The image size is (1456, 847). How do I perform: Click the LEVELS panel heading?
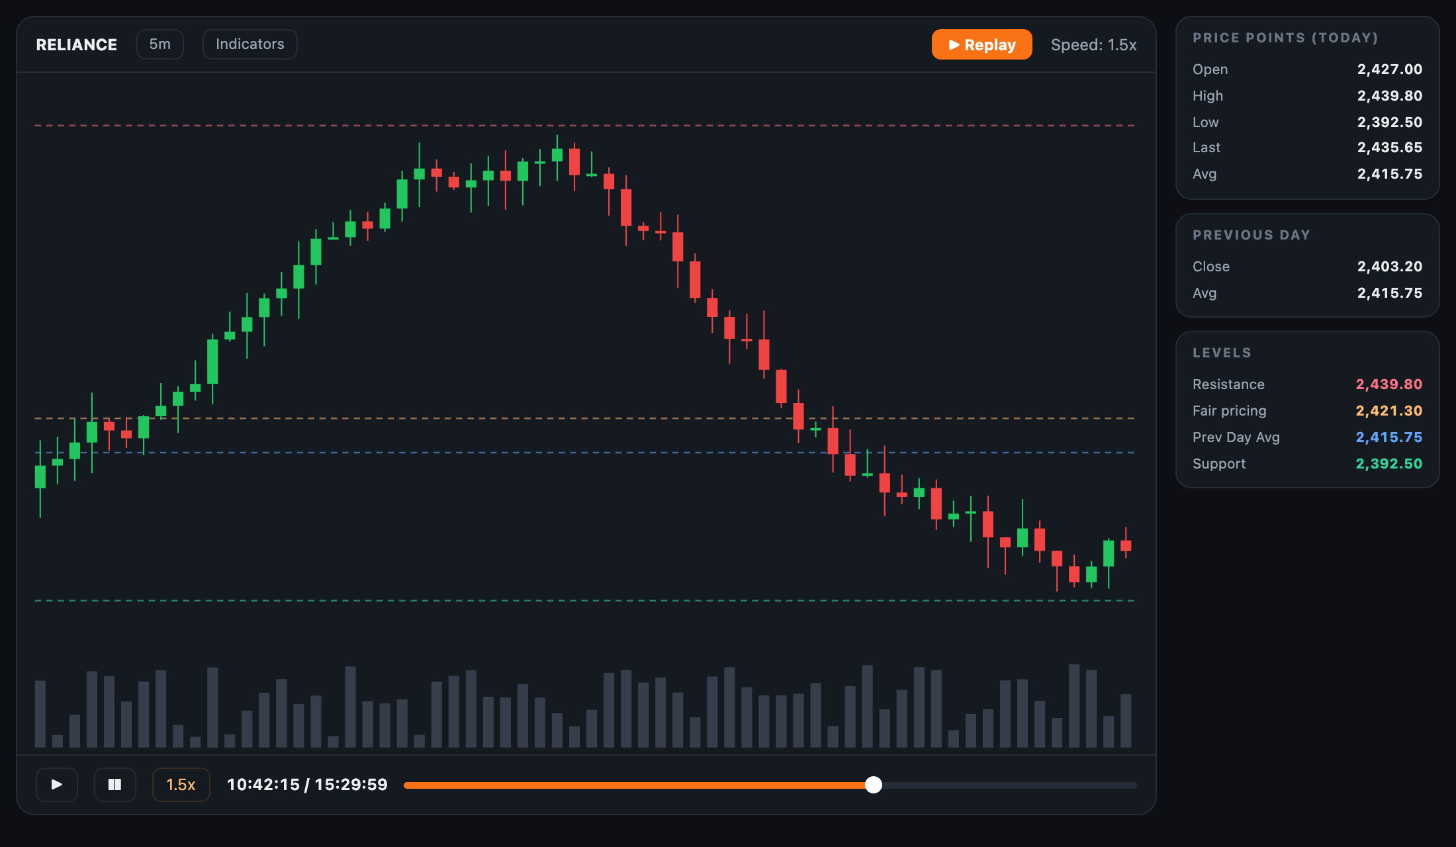click(x=1222, y=353)
